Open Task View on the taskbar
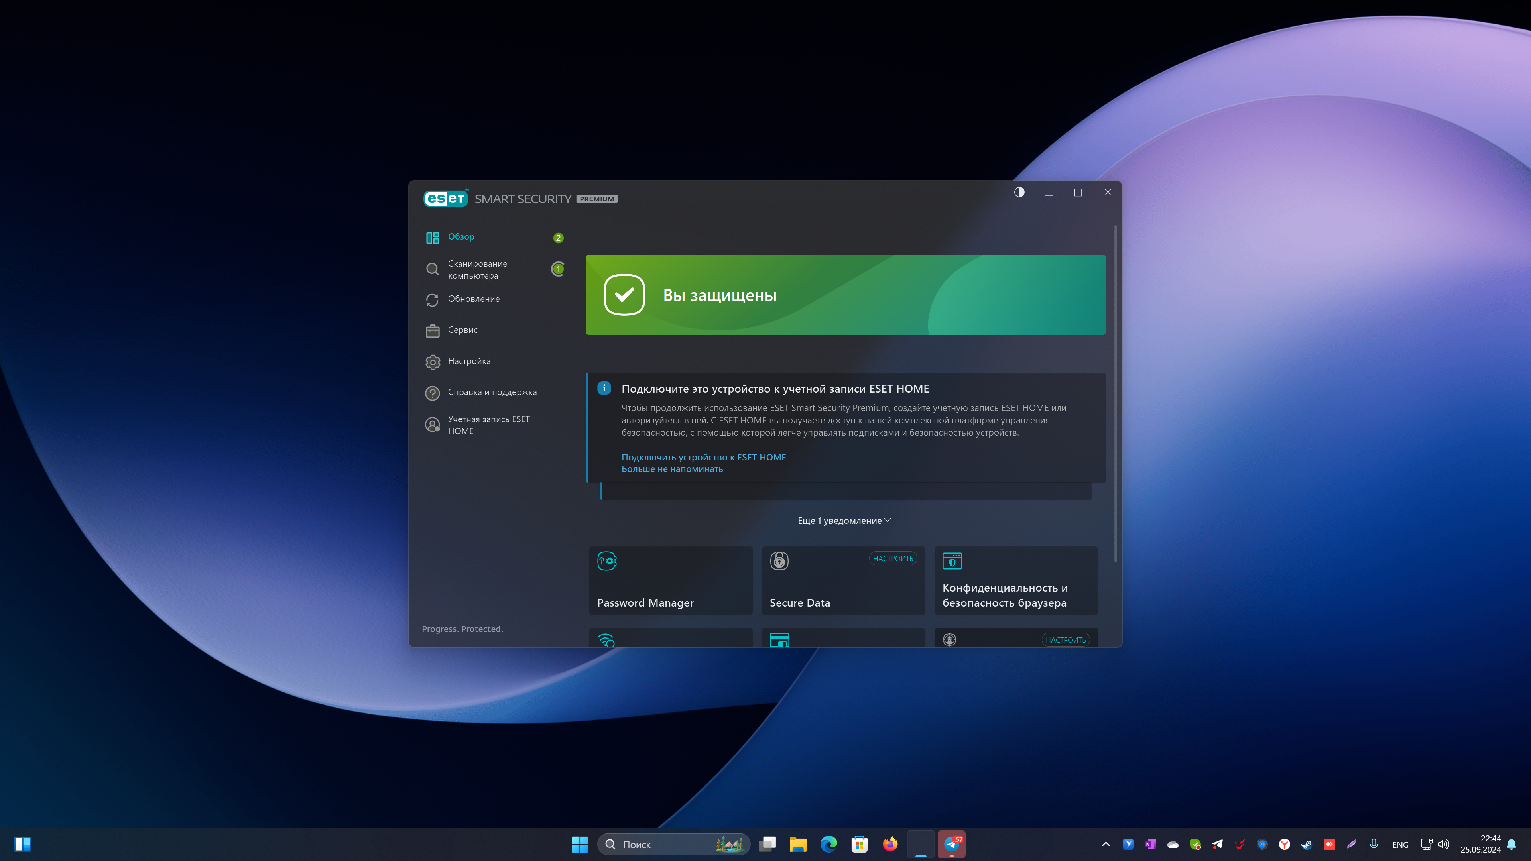 (x=767, y=844)
